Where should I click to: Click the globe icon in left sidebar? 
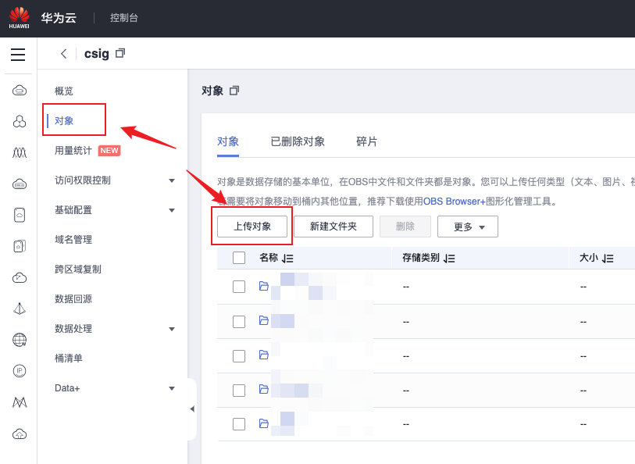[x=20, y=340]
